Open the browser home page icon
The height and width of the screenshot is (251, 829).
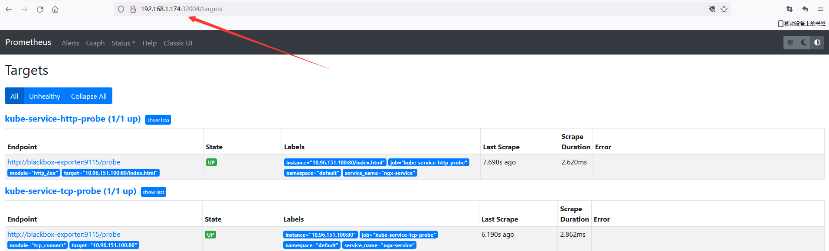click(x=56, y=9)
